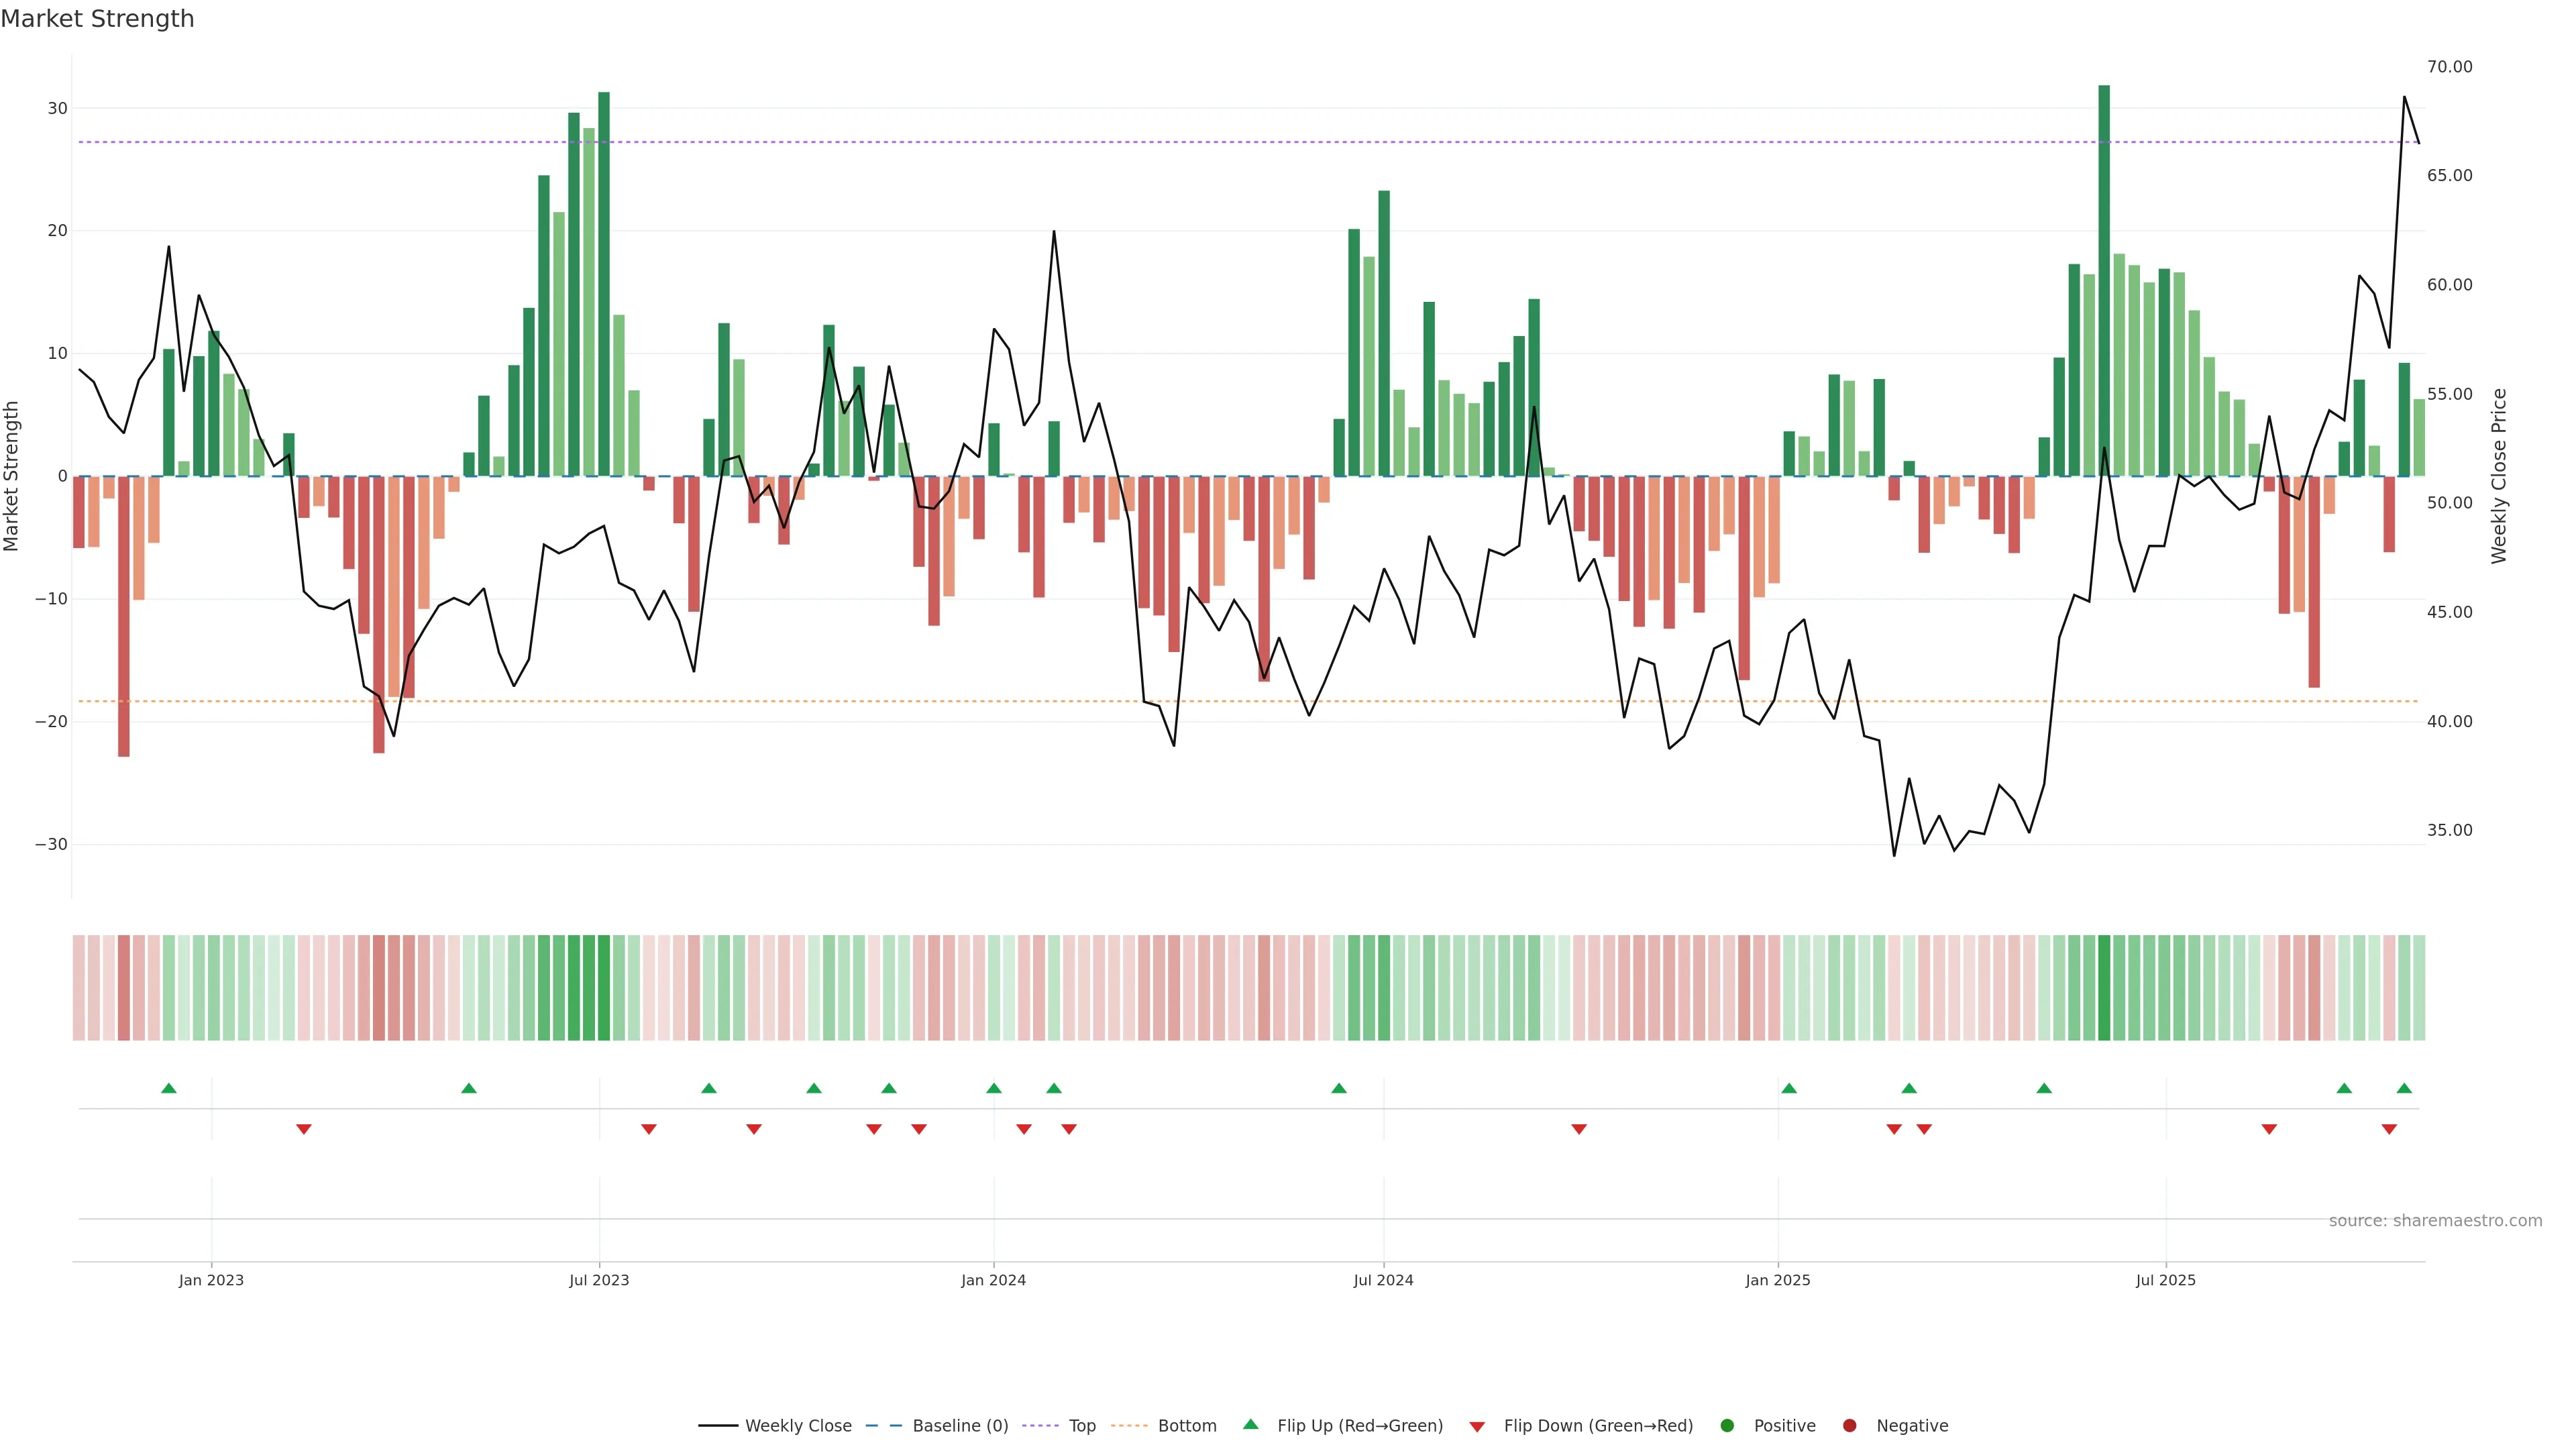Click the only Flip Up marker between Jan 2023 and Jul 2023
The width and height of the screenshot is (2576, 1449).
pyautogui.click(x=469, y=1088)
